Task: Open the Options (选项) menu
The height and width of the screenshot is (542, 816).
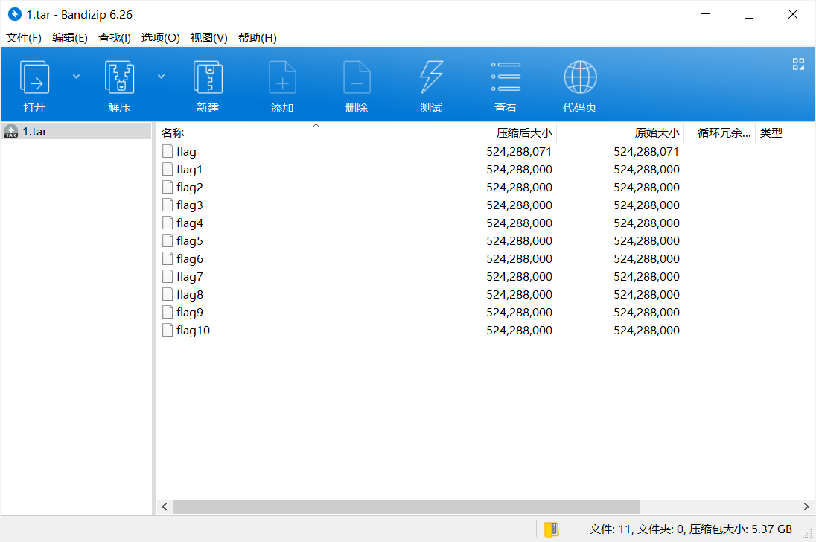Action: coord(160,38)
